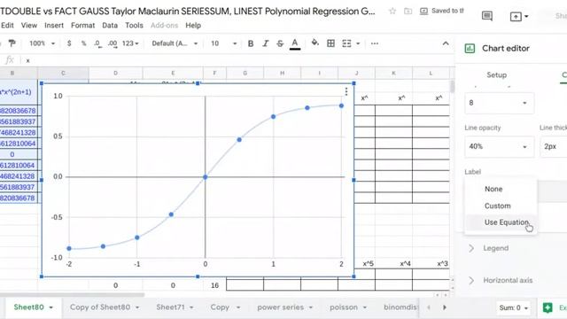The height and width of the screenshot is (319, 567).
Task: Open the number format 123 dropdown
Action: [x=130, y=43]
